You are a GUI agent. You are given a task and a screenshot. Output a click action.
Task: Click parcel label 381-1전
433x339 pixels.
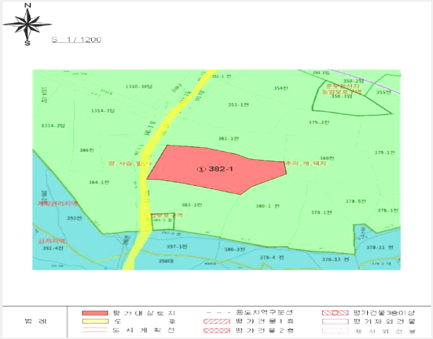coord(229,139)
